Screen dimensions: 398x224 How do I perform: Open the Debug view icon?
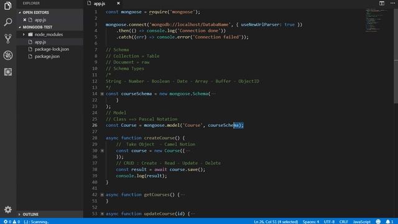point(8,55)
